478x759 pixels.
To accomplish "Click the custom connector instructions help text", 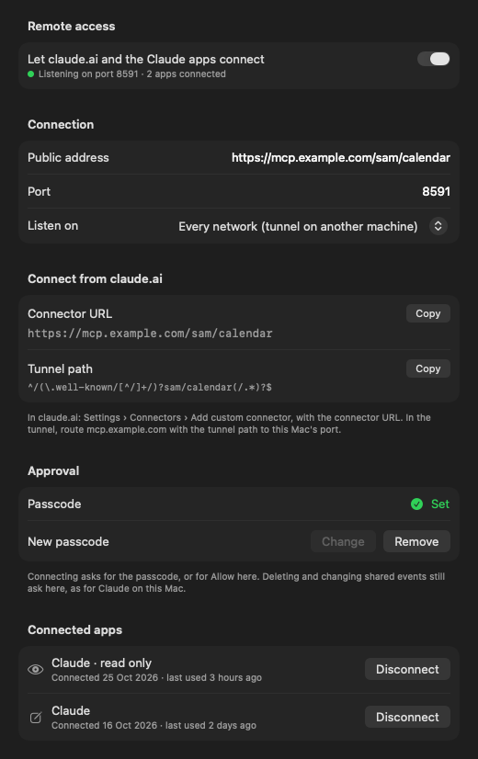I will click(229, 424).
